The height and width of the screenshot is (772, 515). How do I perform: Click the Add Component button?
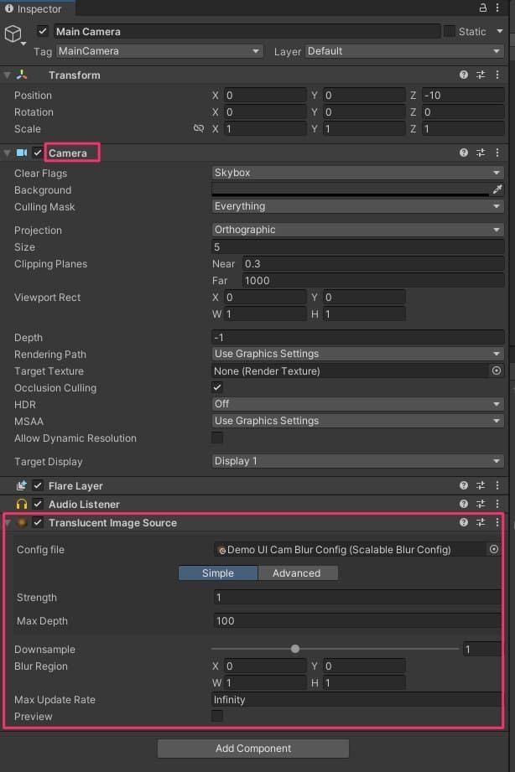point(253,749)
